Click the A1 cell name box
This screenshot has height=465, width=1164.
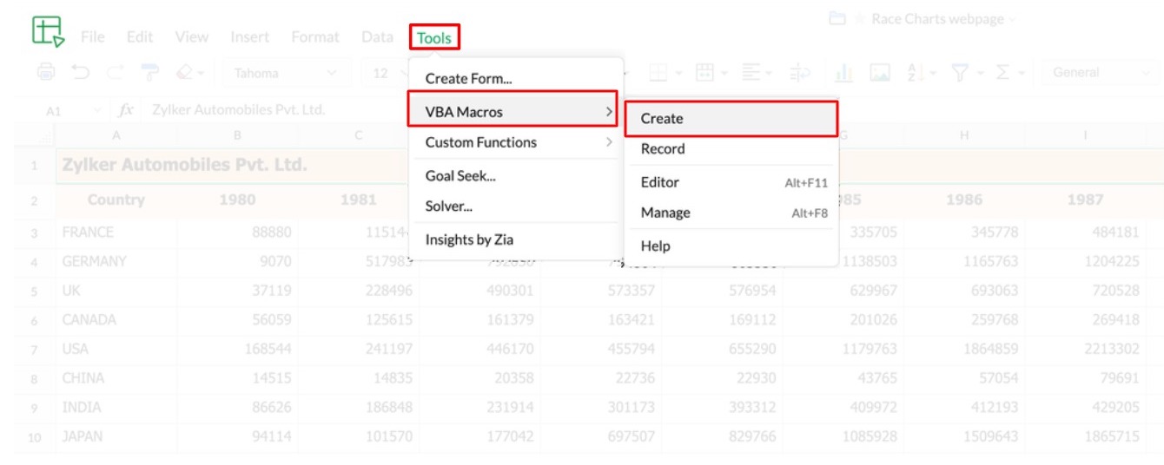(54, 110)
